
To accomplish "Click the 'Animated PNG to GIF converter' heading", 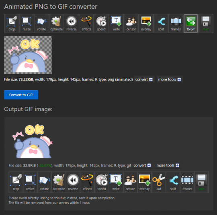I will pos(51,7).
